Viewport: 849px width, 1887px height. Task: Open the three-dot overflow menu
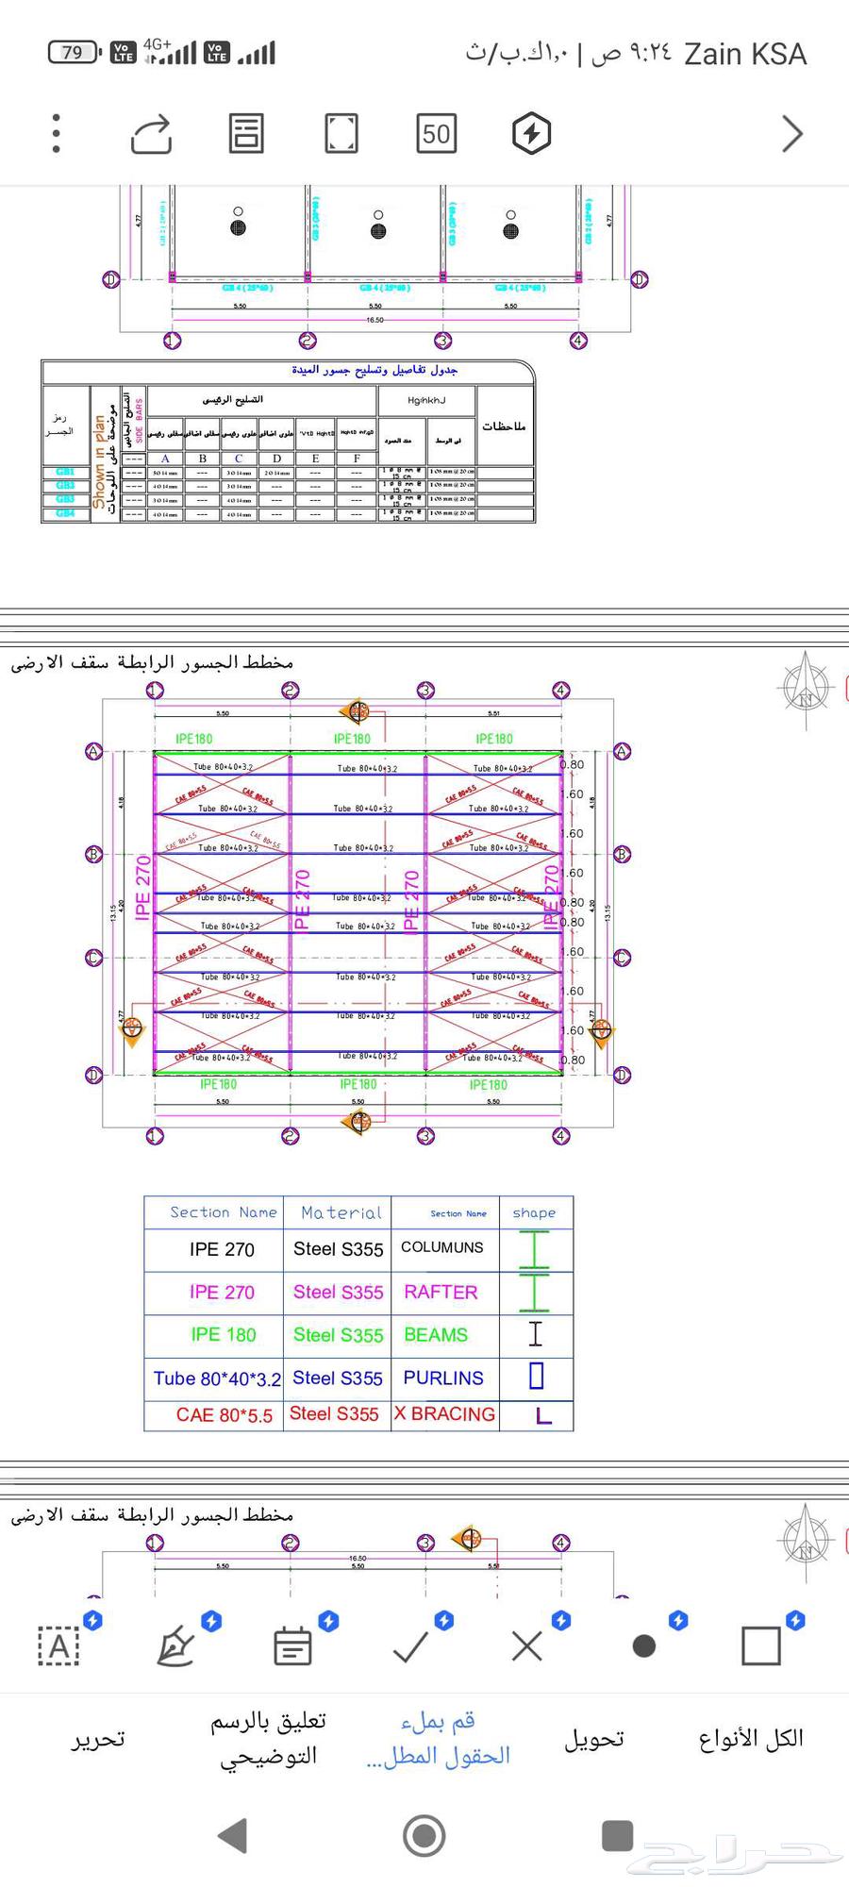57,133
